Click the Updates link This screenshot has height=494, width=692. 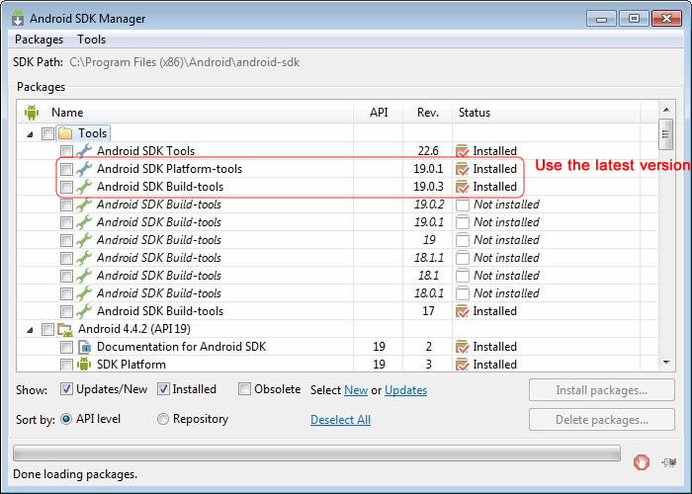(405, 390)
